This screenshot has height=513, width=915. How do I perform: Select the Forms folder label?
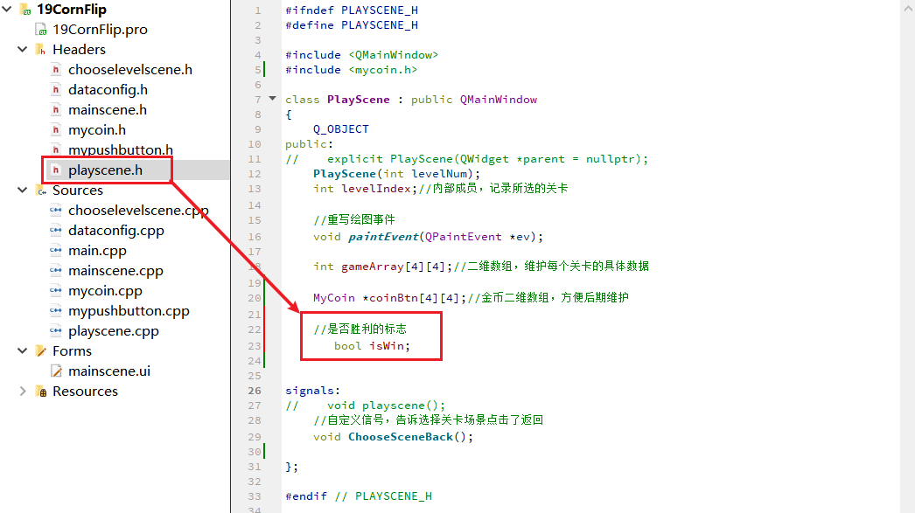[x=72, y=351]
